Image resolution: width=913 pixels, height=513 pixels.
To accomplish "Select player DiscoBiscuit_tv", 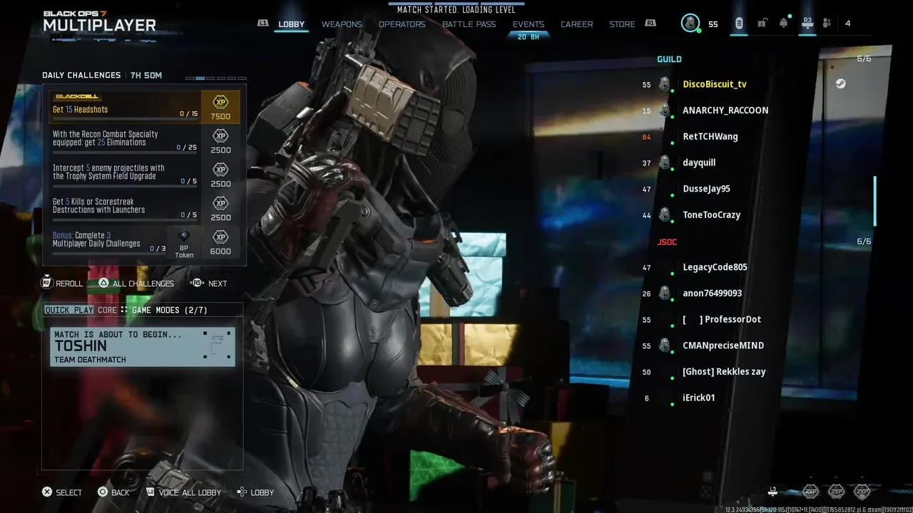I will 715,84.
